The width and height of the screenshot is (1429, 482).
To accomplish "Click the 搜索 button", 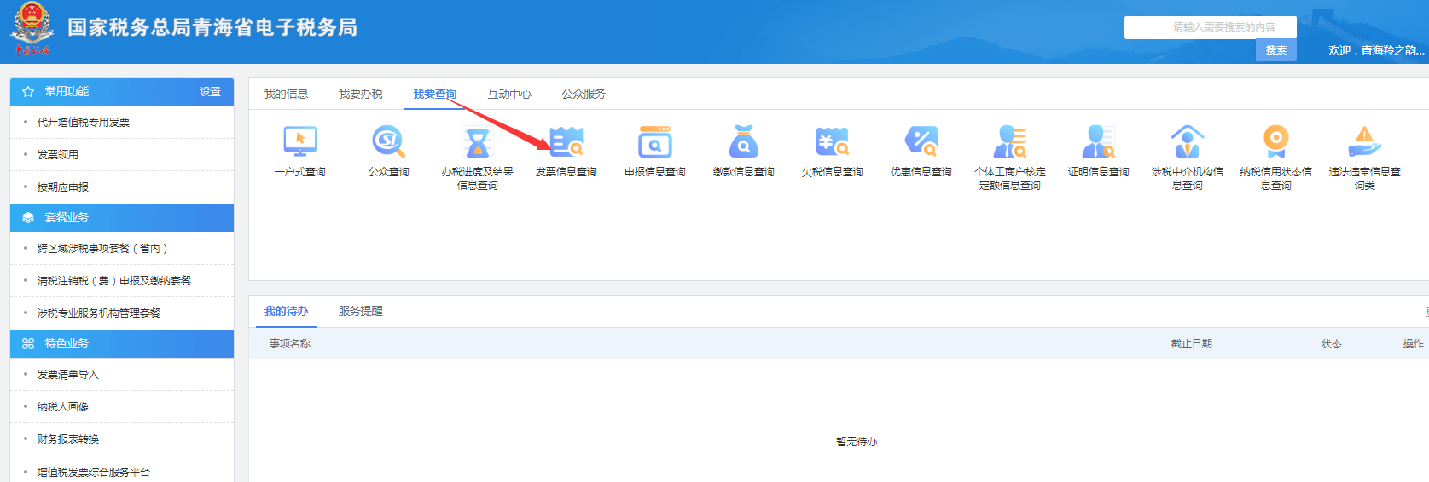I will (1276, 50).
